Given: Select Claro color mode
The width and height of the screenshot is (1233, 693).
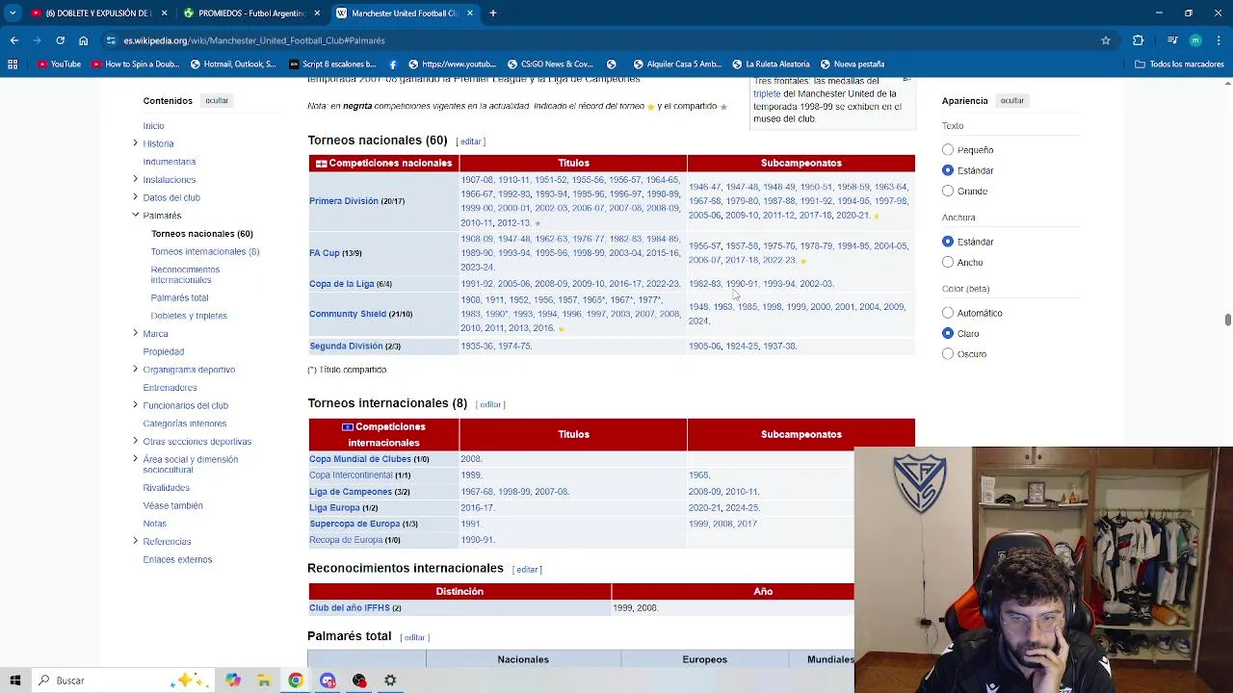Looking at the screenshot, I should coord(948,333).
